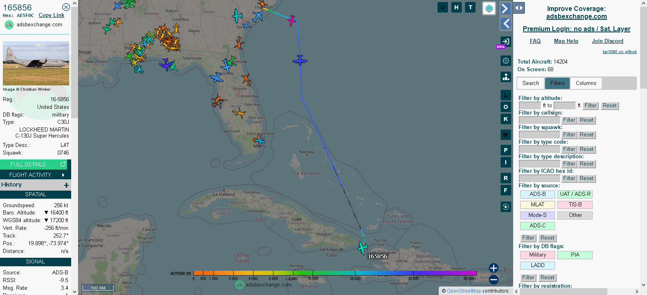Image resolution: width=647 pixels, height=295 pixels.
Task: Toggle sidebar width with double-arrow button
Action: tap(519, 8)
